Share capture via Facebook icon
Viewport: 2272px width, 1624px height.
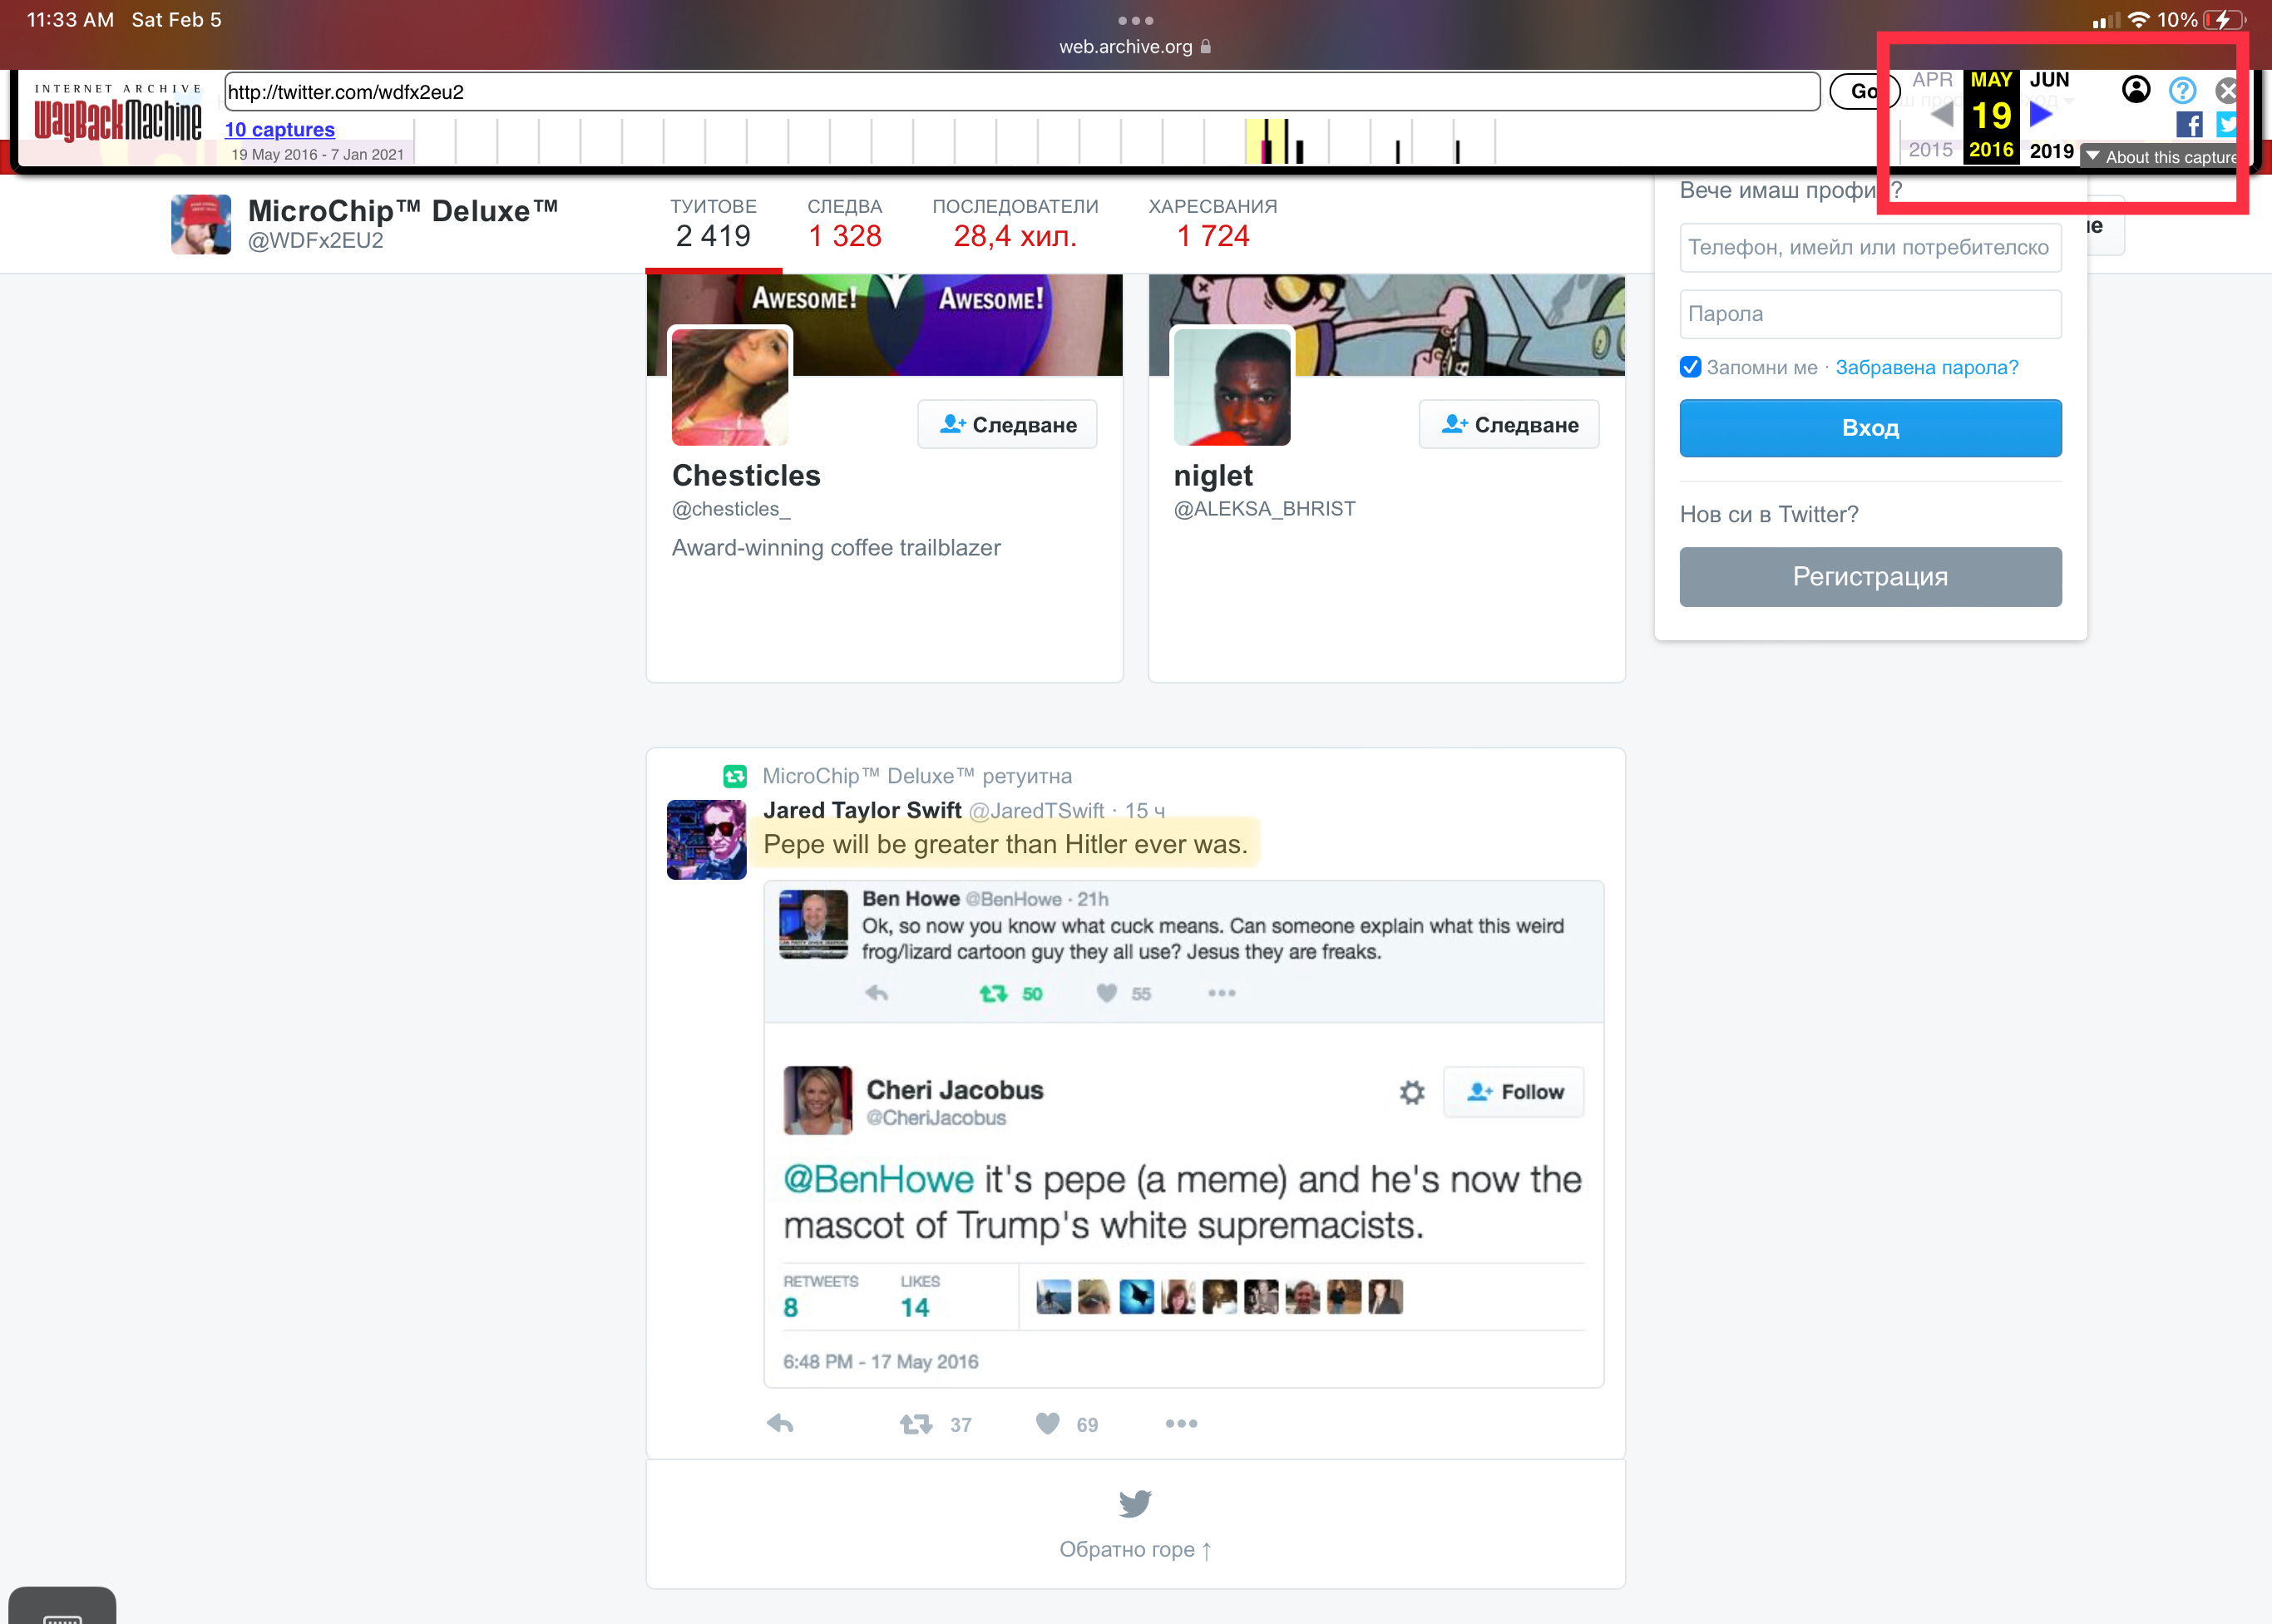[x=2189, y=124]
